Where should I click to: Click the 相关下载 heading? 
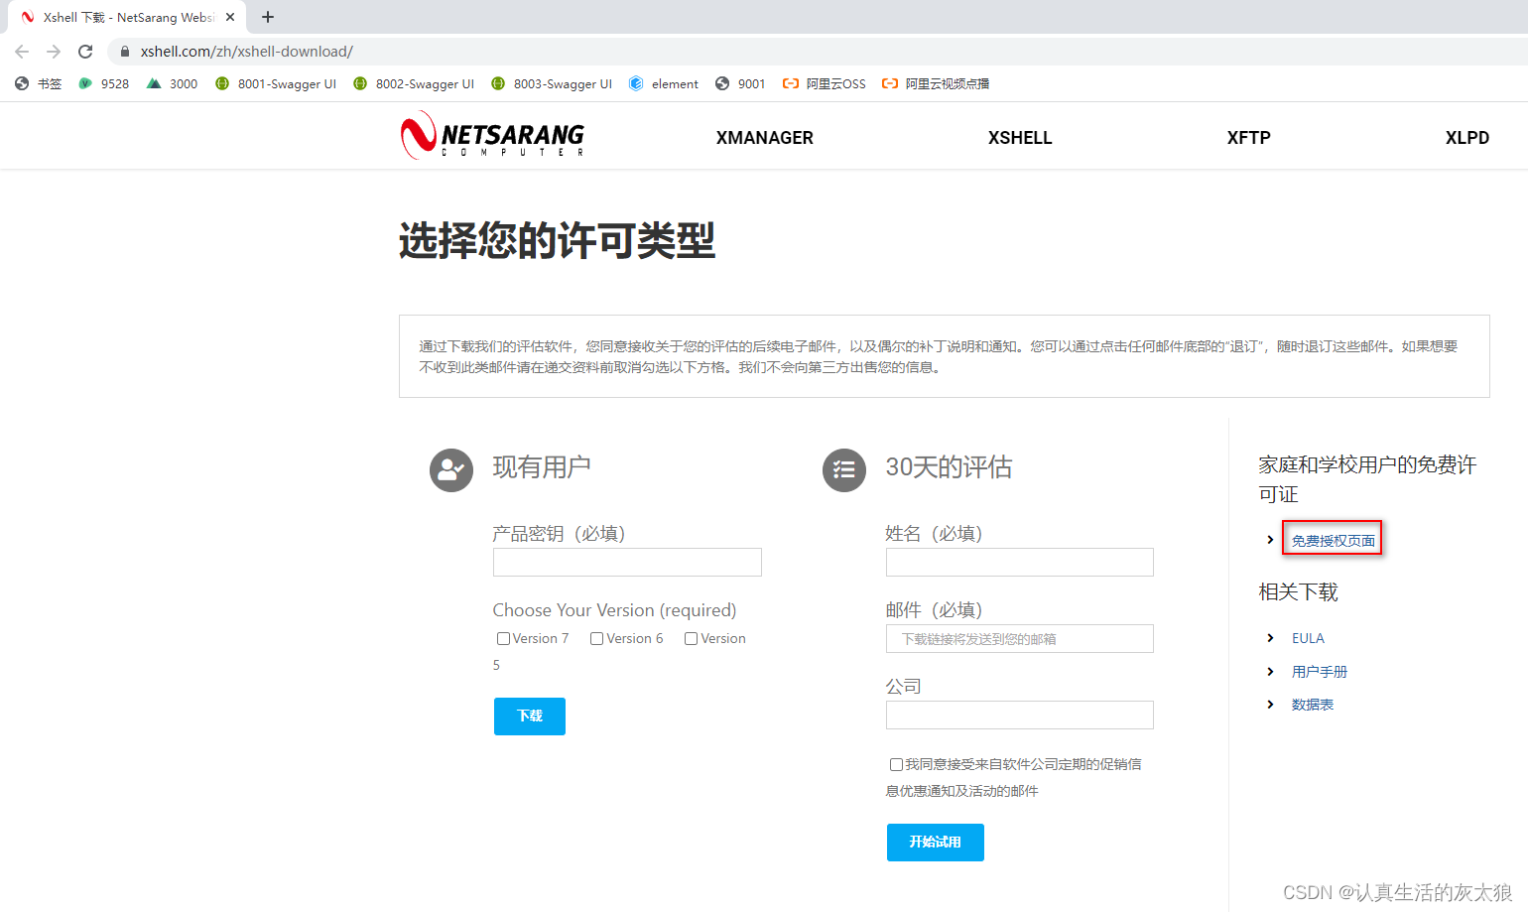[1298, 592]
